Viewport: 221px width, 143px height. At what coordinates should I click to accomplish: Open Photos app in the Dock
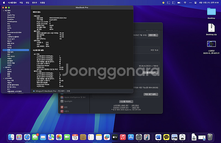[x=59, y=137]
